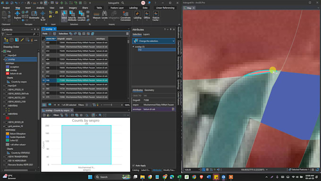
Task: Toggle the Auto-Apply checkbox
Action: click(134, 165)
